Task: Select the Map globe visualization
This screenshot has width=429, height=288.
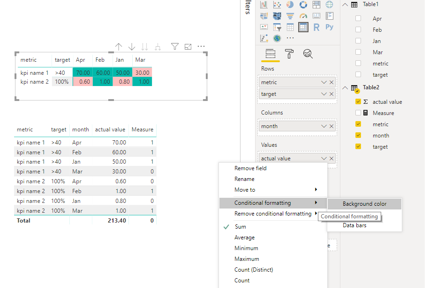Action: click(x=330, y=4)
